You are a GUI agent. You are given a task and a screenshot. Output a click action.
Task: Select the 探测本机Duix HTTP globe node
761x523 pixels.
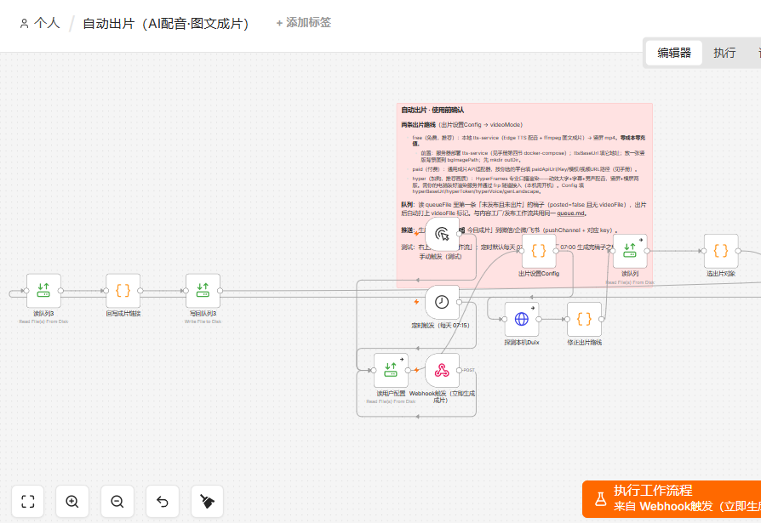[522, 320]
